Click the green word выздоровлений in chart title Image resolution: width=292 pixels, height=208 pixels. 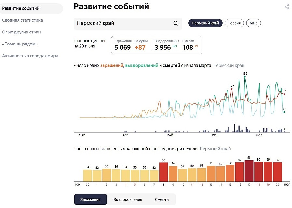142,65
